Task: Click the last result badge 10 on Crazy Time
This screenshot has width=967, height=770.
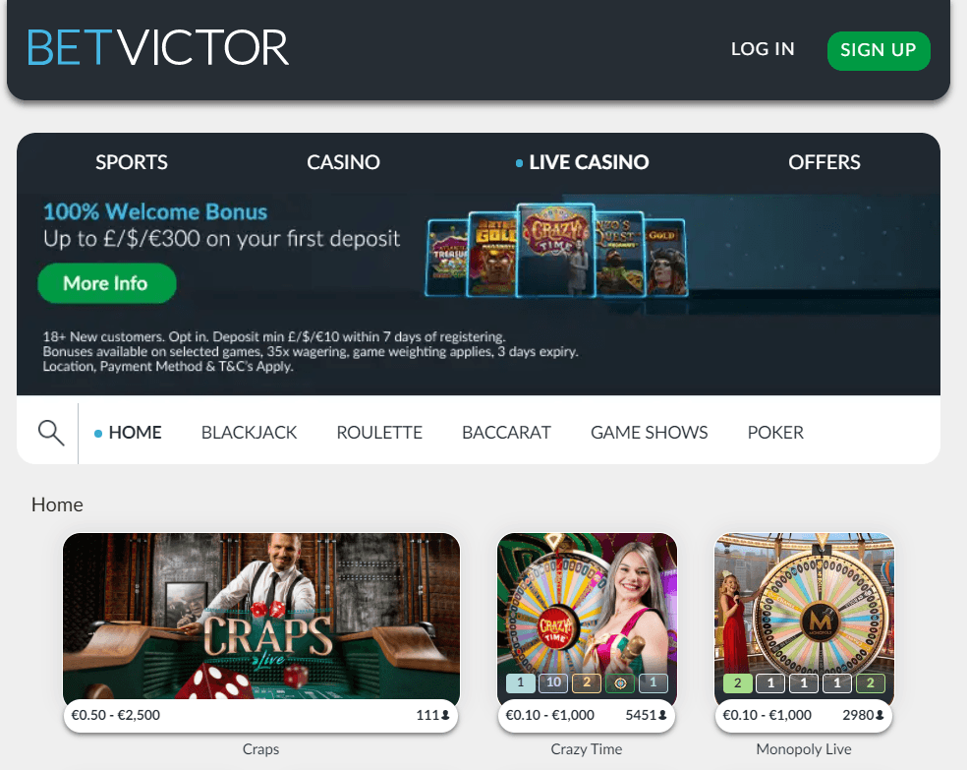Action: click(x=553, y=682)
